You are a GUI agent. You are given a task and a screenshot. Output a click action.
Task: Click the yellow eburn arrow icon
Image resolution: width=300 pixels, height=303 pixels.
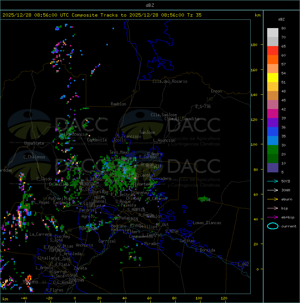coord(273,199)
